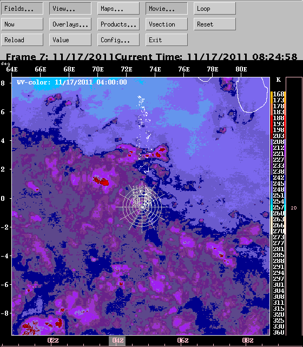Click the WV-color field timestamp label
The width and height of the screenshot is (303, 347).
pyautogui.click(x=72, y=82)
